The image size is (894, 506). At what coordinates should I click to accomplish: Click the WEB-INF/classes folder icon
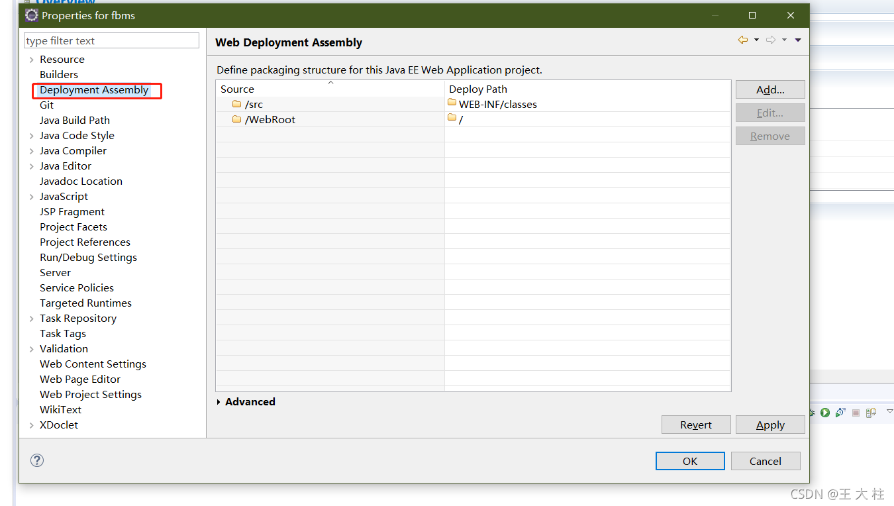click(452, 103)
